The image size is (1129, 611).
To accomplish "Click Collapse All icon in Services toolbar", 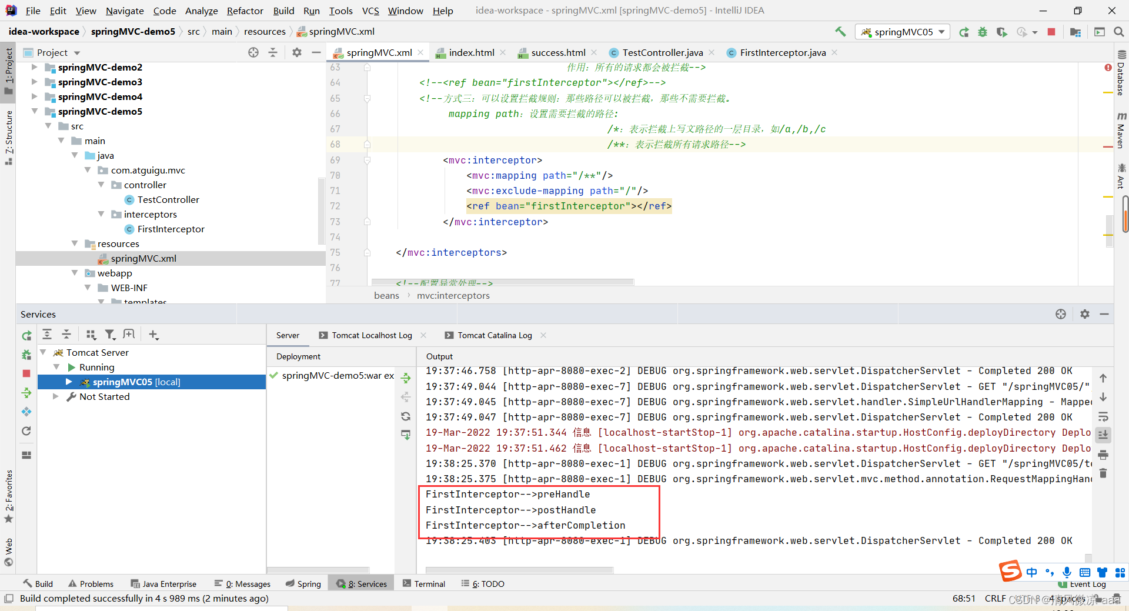I will (66, 335).
